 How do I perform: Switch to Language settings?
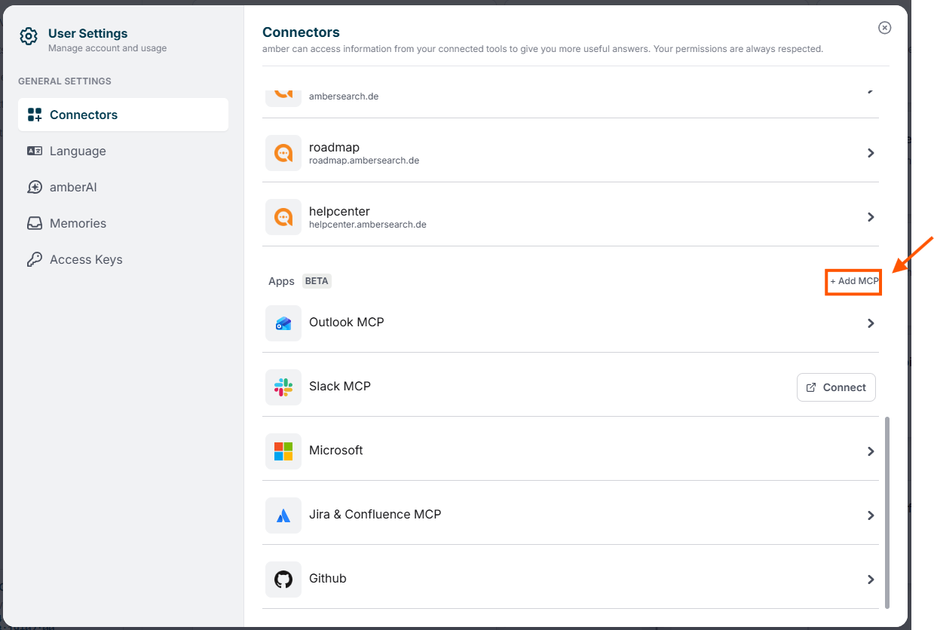[x=123, y=151]
